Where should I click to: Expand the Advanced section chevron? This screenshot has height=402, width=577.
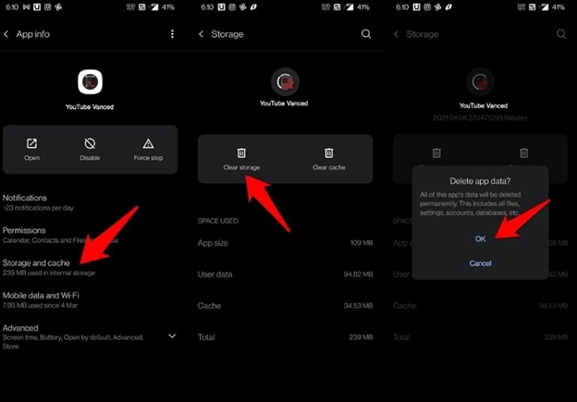[172, 336]
